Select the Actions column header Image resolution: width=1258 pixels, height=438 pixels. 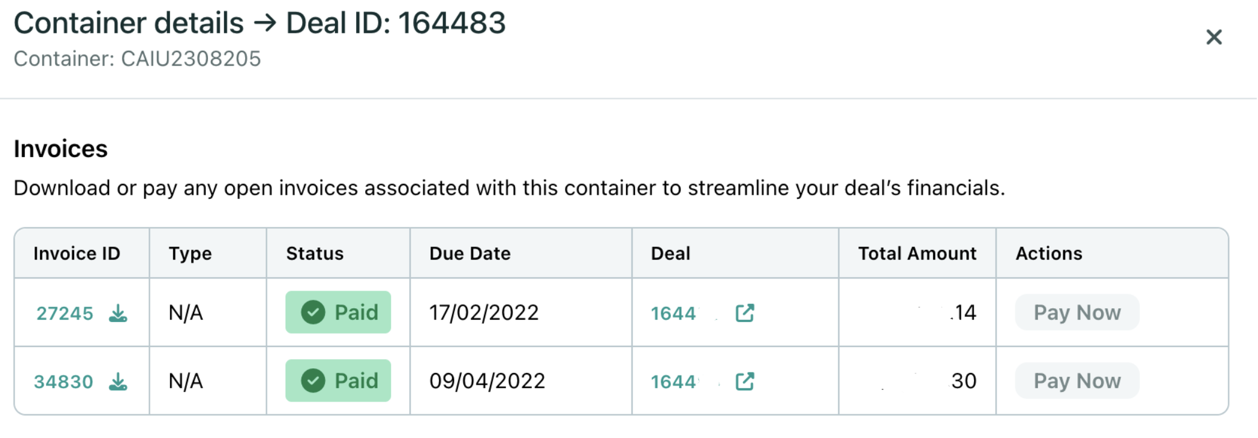click(1049, 254)
